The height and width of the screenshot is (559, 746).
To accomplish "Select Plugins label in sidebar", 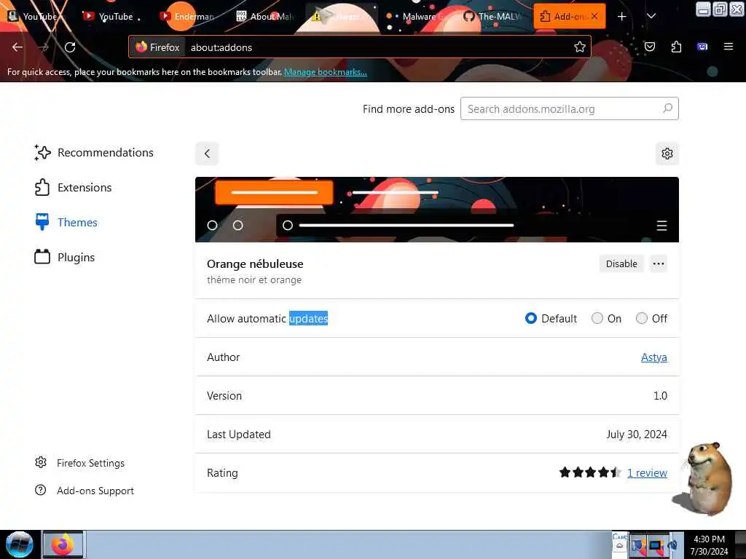I will click(x=76, y=257).
